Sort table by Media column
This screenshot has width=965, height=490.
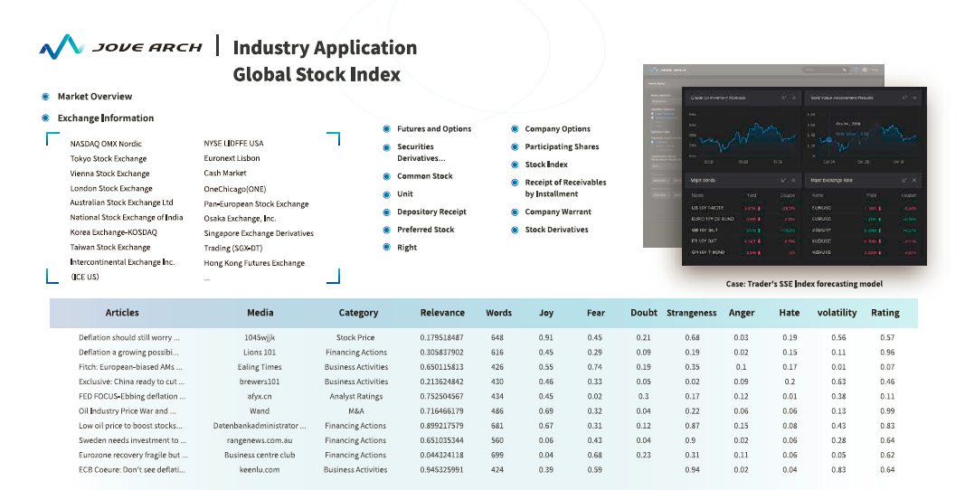coord(260,313)
